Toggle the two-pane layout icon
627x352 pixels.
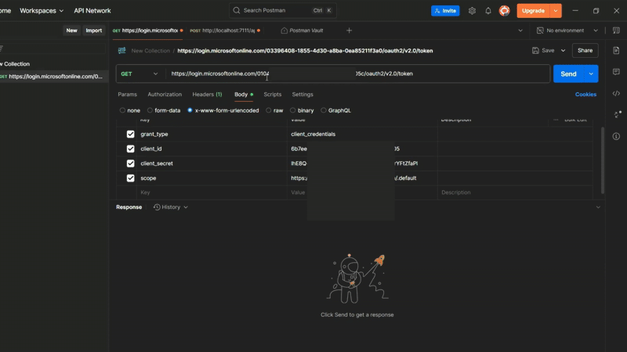coord(616,31)
